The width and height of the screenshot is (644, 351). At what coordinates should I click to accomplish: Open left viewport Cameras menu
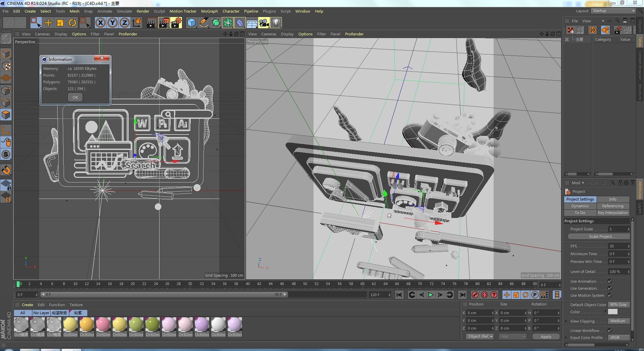42,34
